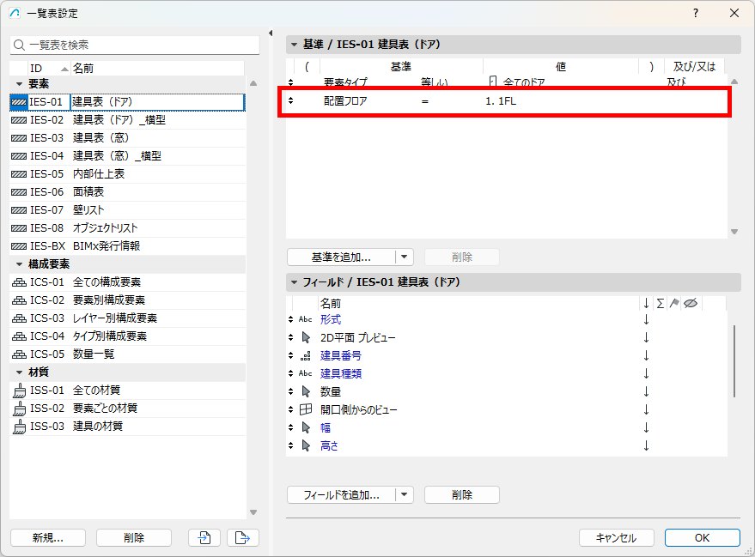Click the window icon beside 開口側からのビュー
755x557 pixels.
click(x=306, y=409)
